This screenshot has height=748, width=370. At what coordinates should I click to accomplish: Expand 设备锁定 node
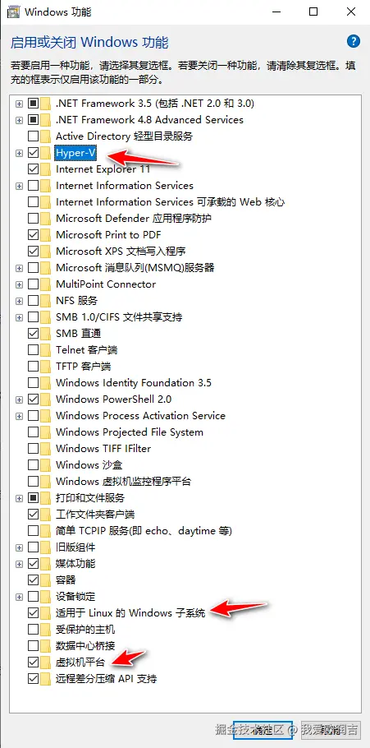point(19,597)
